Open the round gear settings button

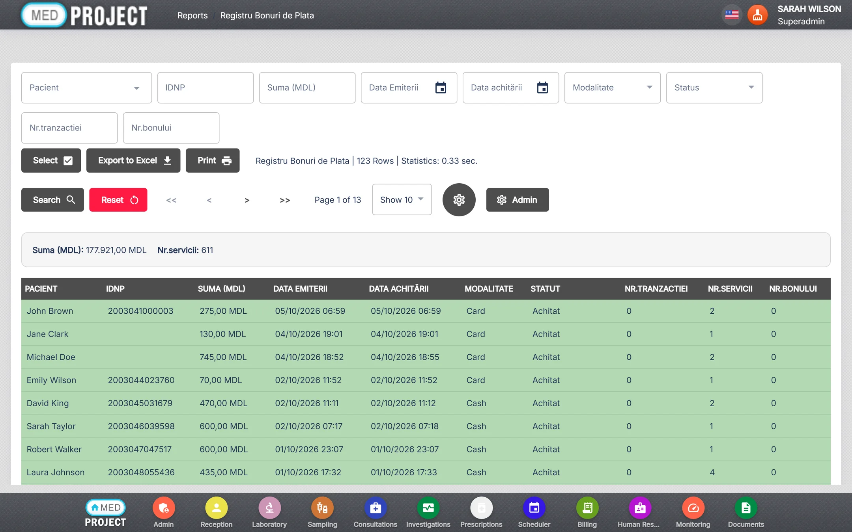459,200
